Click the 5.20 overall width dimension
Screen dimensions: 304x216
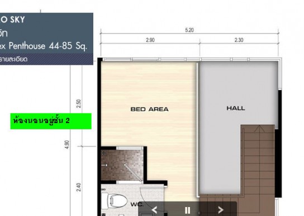click(189, 30)
